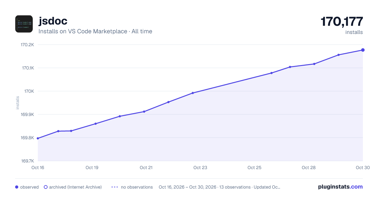Screen dimensions: 378x198
Task: Click the Oct 25 x-axis label
Action: [255, 168]
